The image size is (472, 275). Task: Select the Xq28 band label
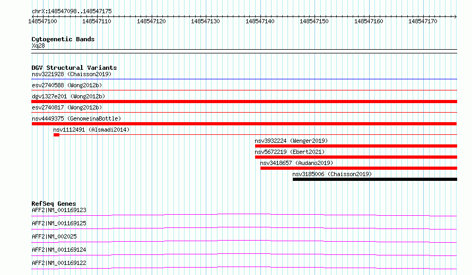[x=38, y=45]
